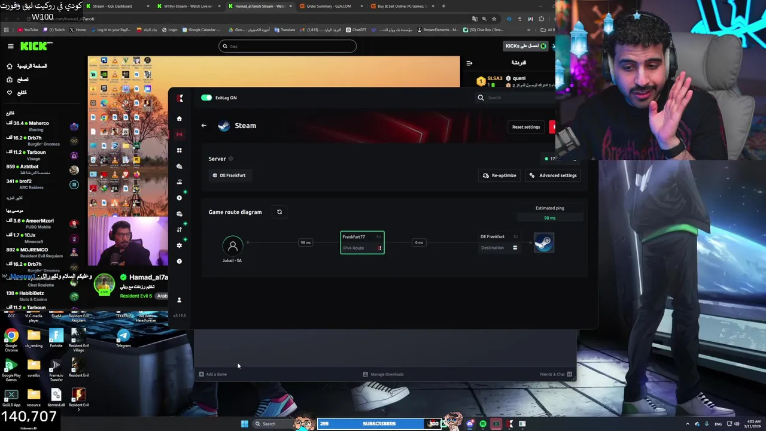Image resolution: width=766 pixels, height=431 pixels.
Task: Open MOJREMCO channel in Kick sidebar
Action: click(x=42, y=253)
